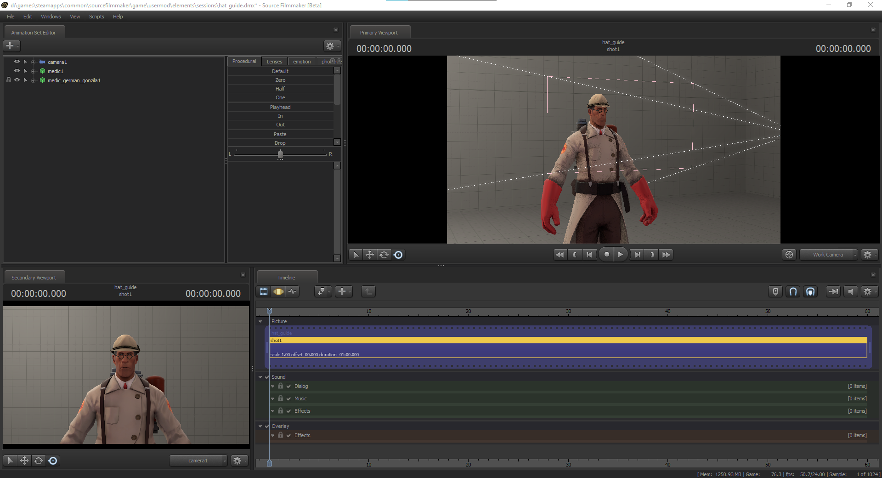The height and width of the screenshot is (478, 882).
Task: Toggle the lock on medic_german_gonzila1
Action: tap(9, 80)
